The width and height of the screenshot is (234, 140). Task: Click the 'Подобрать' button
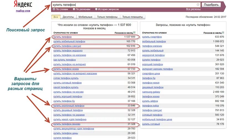pyautogui.click(x=211, y=5)
